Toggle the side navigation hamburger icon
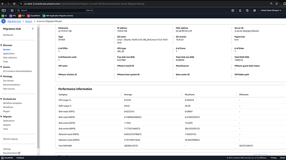 coord(3,21)
